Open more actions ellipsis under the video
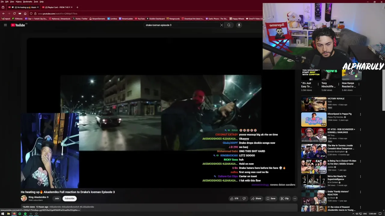Screen dimensions: 385x216 (295, 199)
